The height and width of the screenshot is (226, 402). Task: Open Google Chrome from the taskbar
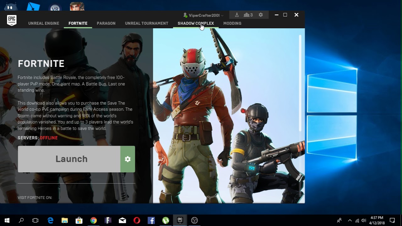coord(94,220)
